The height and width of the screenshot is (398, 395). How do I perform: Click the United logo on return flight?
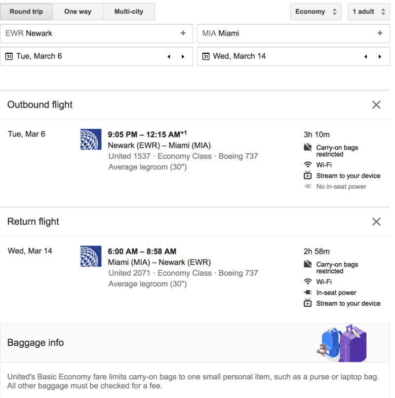coord(90,256)
